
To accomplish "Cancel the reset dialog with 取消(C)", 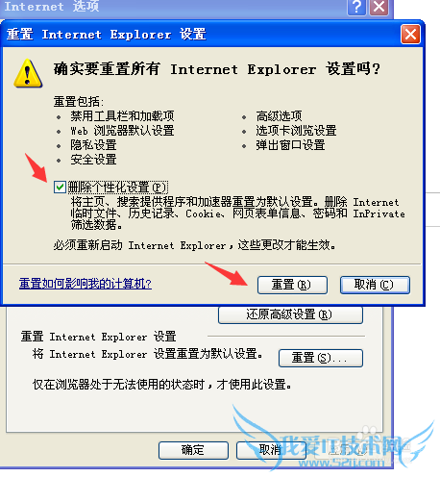I will [x=375, y=285].
